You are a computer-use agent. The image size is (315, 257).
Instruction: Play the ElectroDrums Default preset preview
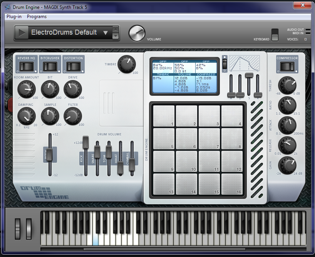(22, 33)
